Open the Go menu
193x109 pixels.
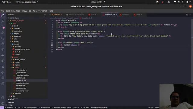30,11
